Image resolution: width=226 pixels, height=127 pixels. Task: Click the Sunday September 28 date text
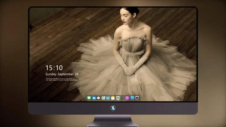[x=62, y=74]
